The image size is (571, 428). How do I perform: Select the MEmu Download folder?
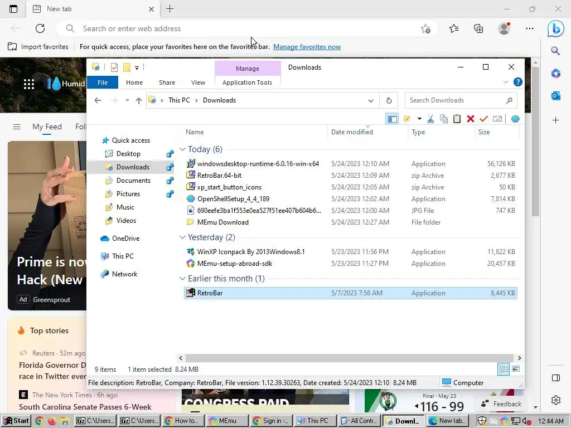coord(222,222)
